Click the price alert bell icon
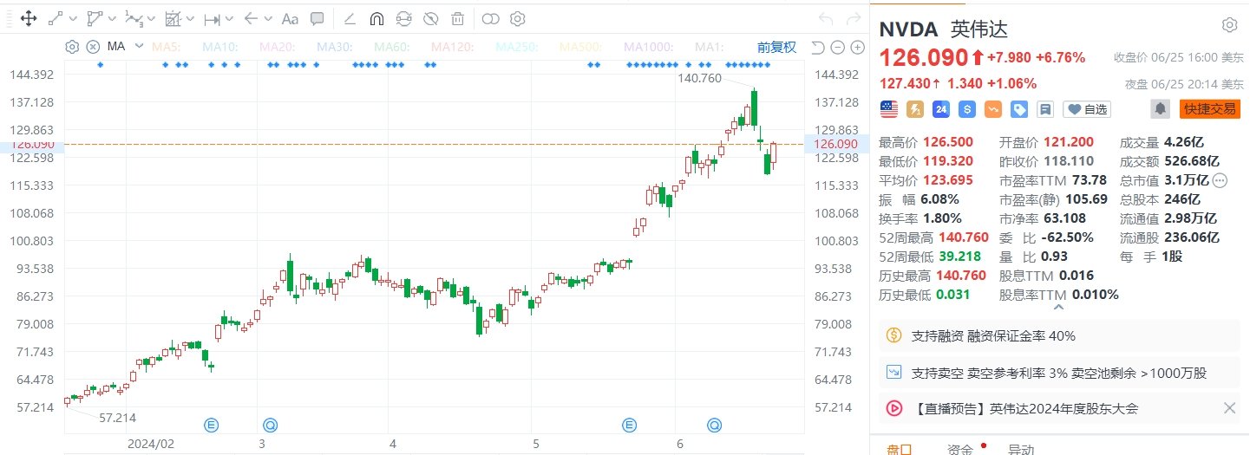 coord(1160,108)
